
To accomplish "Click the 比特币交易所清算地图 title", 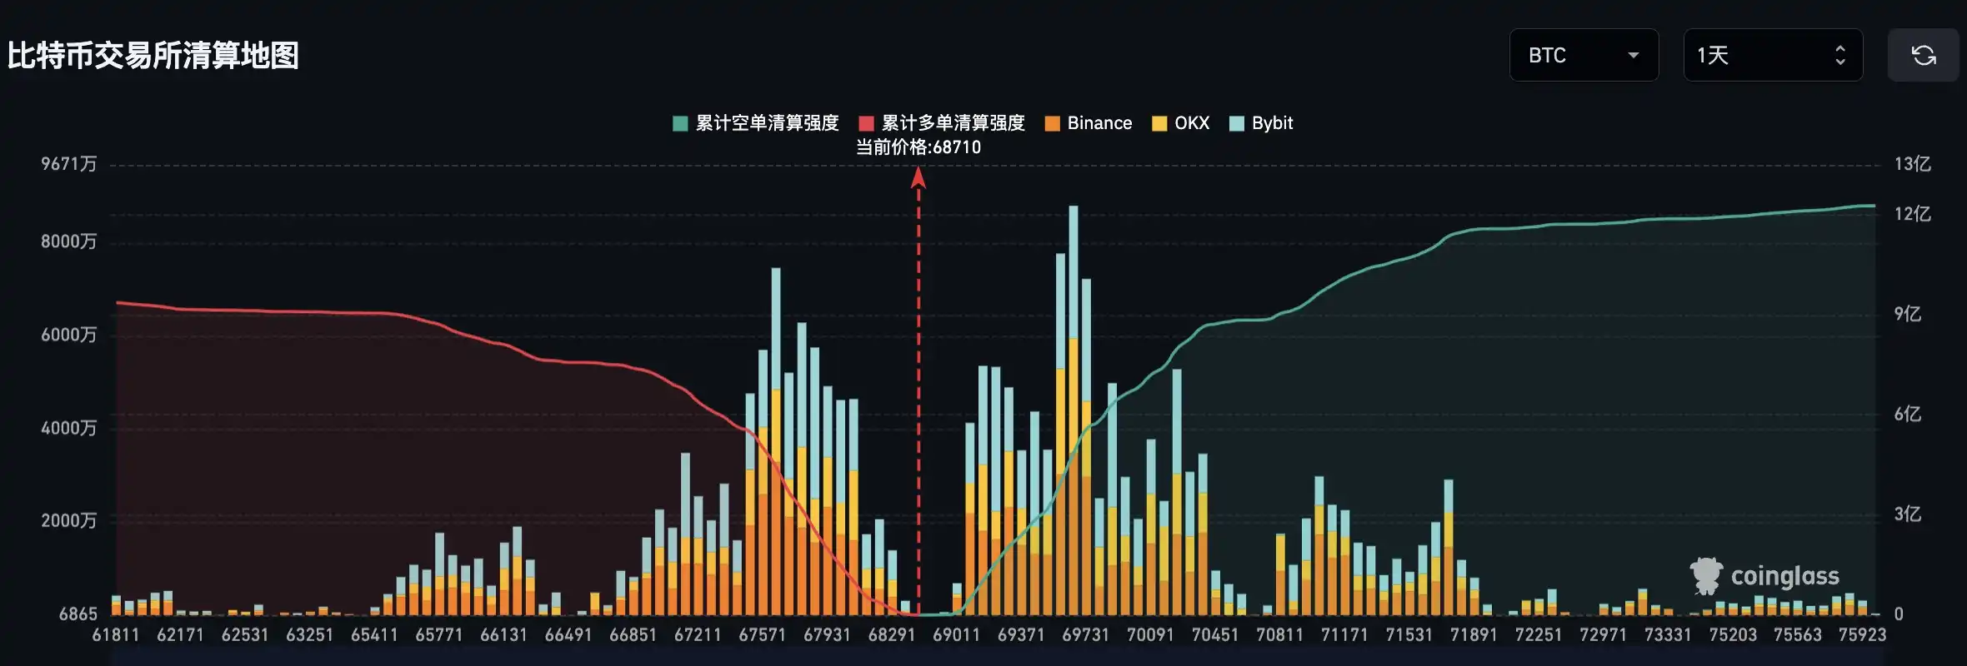I will [x=153, y=56].
